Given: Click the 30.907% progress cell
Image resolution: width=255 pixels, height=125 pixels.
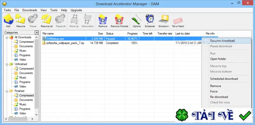Looking at the screenshot, I should point(132,38).
